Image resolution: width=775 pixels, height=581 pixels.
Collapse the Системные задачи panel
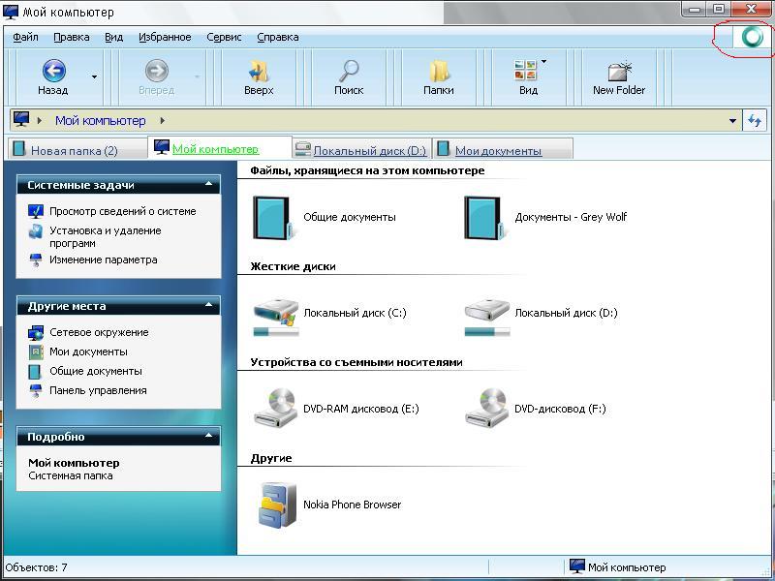coord(208,185)
